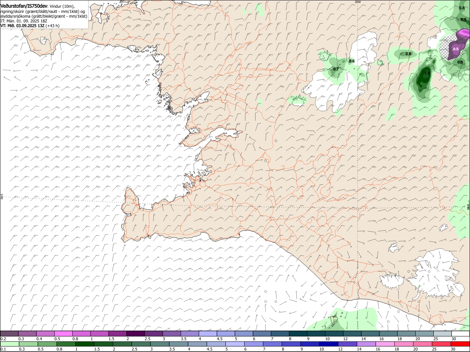Click the rain legend label 0.1
This screenshot has width=470, height=352.
3,349
